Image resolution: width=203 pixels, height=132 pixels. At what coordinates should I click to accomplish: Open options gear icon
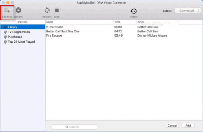point(19,10)
